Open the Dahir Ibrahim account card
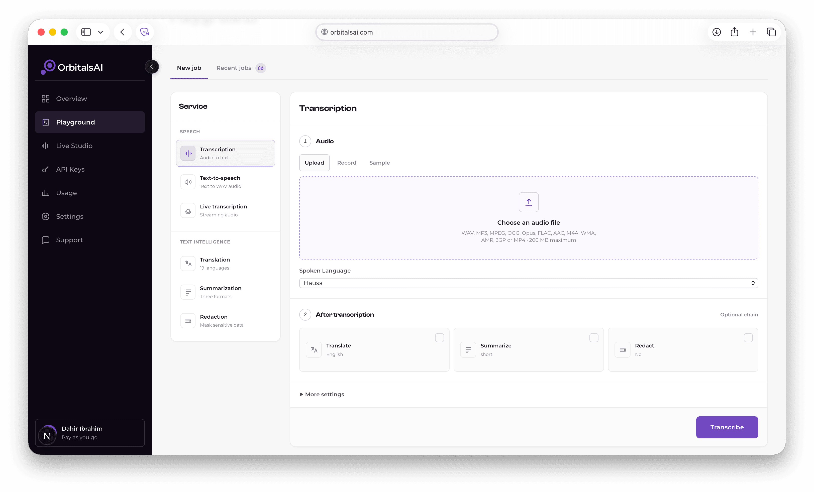 point(90,433)
